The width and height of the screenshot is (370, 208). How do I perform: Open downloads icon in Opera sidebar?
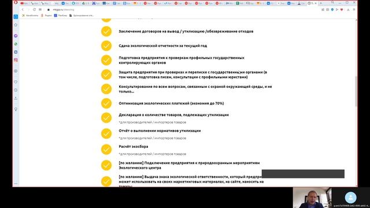[16, 98]
